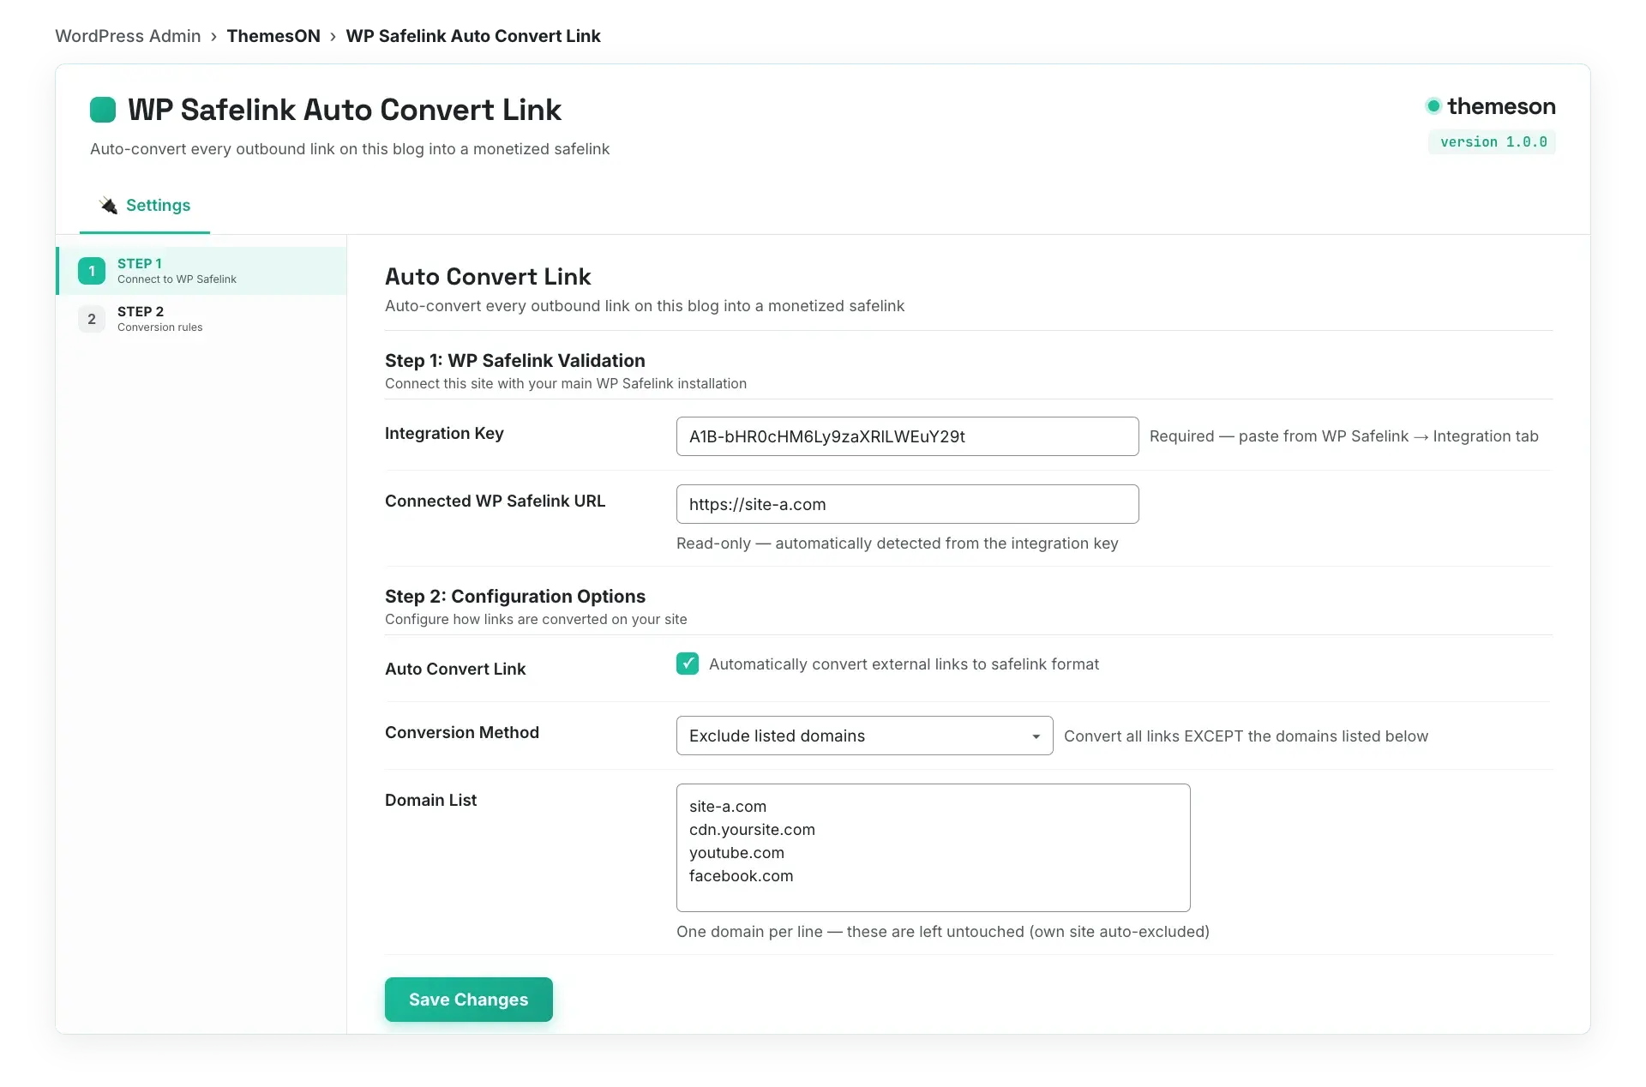
Task: Select the step 1 number badge
Action: click(x=92, y=271)
